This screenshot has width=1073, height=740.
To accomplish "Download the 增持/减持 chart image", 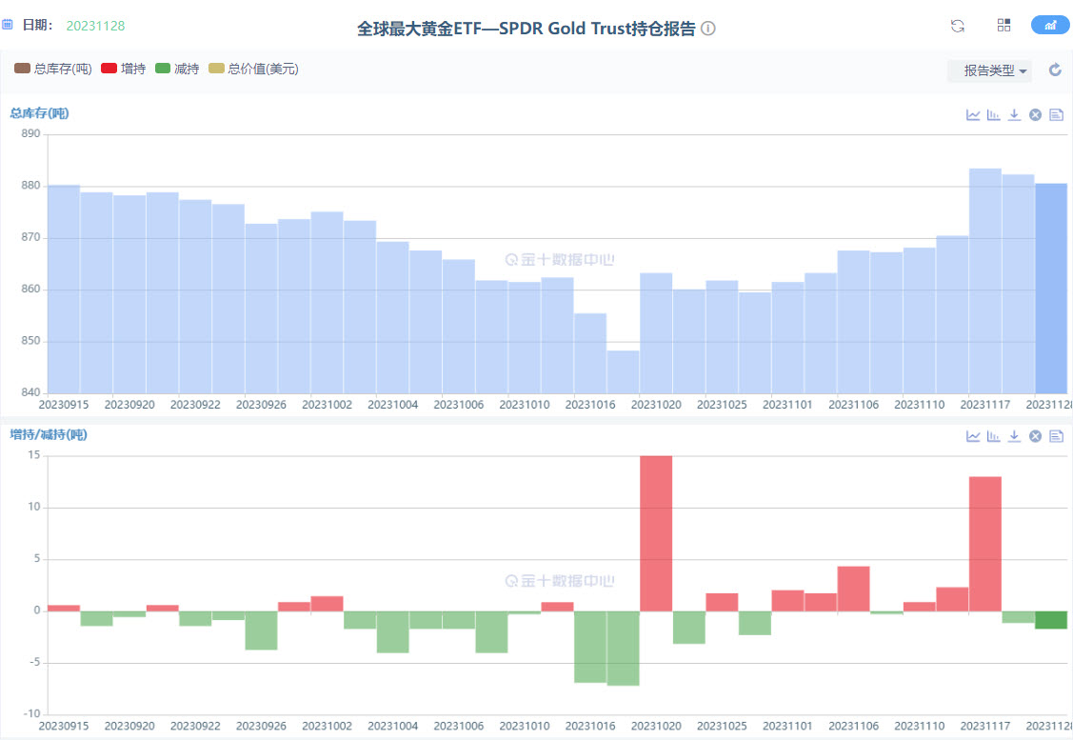I will click(1014, 436).
